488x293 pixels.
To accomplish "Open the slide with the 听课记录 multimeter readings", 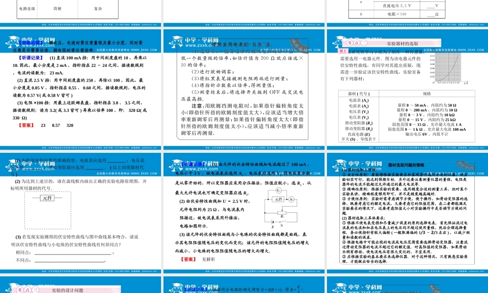I will 81,90.
